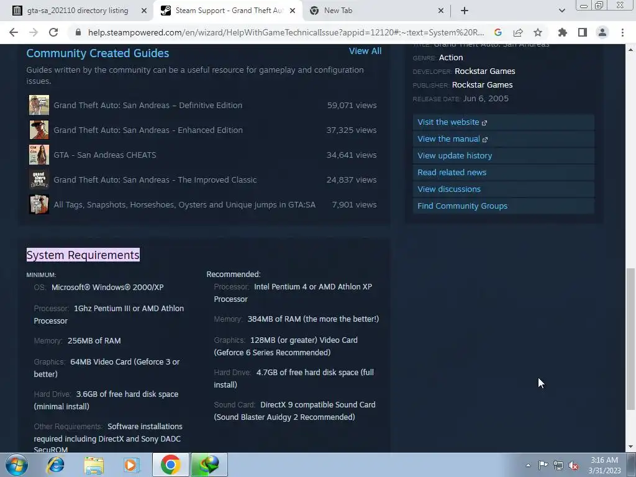Viewport: 636px width, 477px height.
Task: Open the Extensions puzzle icon
Action: coord(563,32)
